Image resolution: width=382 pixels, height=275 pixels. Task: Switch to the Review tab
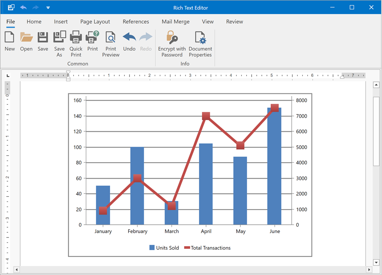tap(234, 22)
